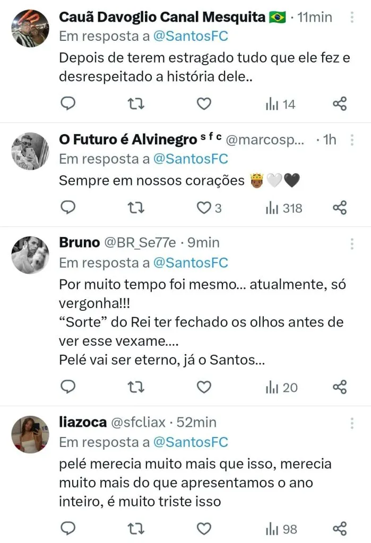Screen dimensions: 371x543
Task: Share liazoca's tweet
Action: click(340, 529)
